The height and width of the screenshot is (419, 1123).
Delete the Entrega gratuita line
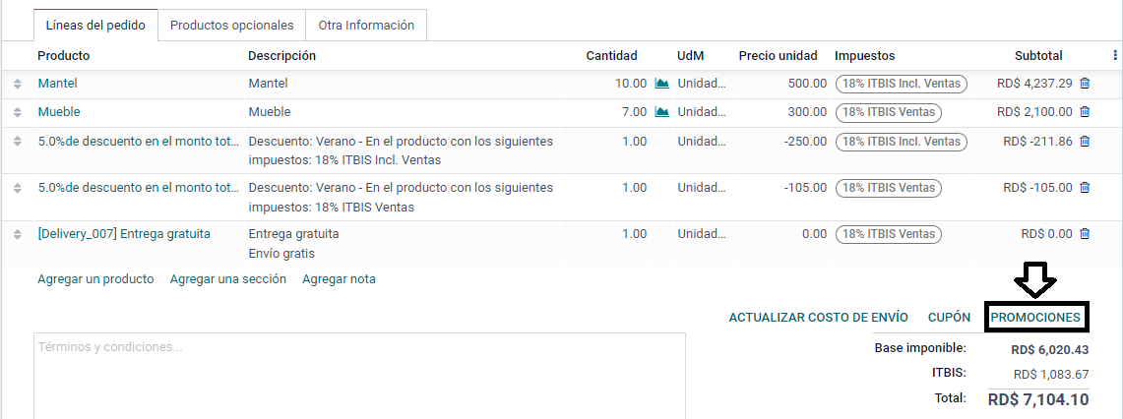pyautogui.click(x=1085, y=234)
